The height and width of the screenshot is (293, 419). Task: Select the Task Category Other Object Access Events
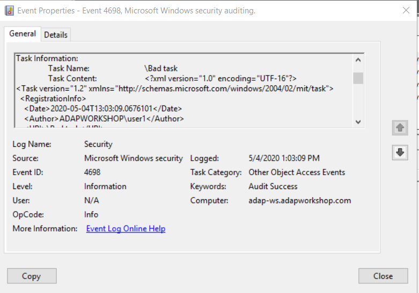pos(297,172)
